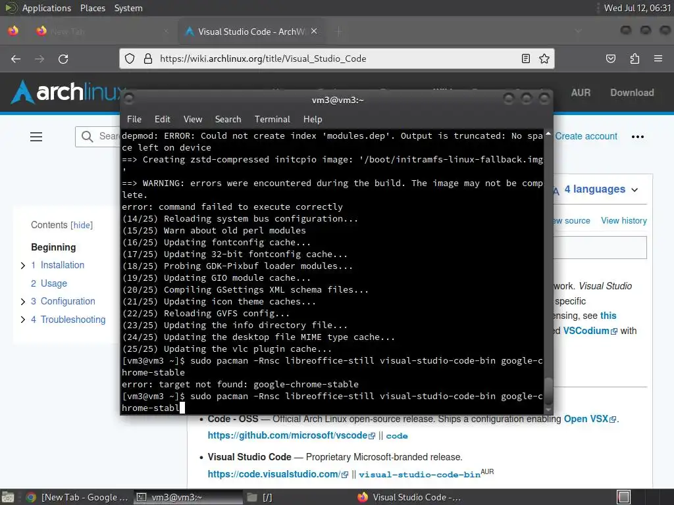Open the Firefox extensions puzzle icon
The width and height of the screenshot is (674, 505).
coord(635,59)
